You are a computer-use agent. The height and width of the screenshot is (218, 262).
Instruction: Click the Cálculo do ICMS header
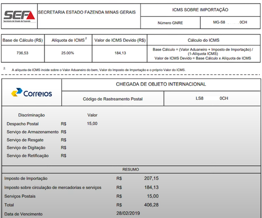click(203, 40)
